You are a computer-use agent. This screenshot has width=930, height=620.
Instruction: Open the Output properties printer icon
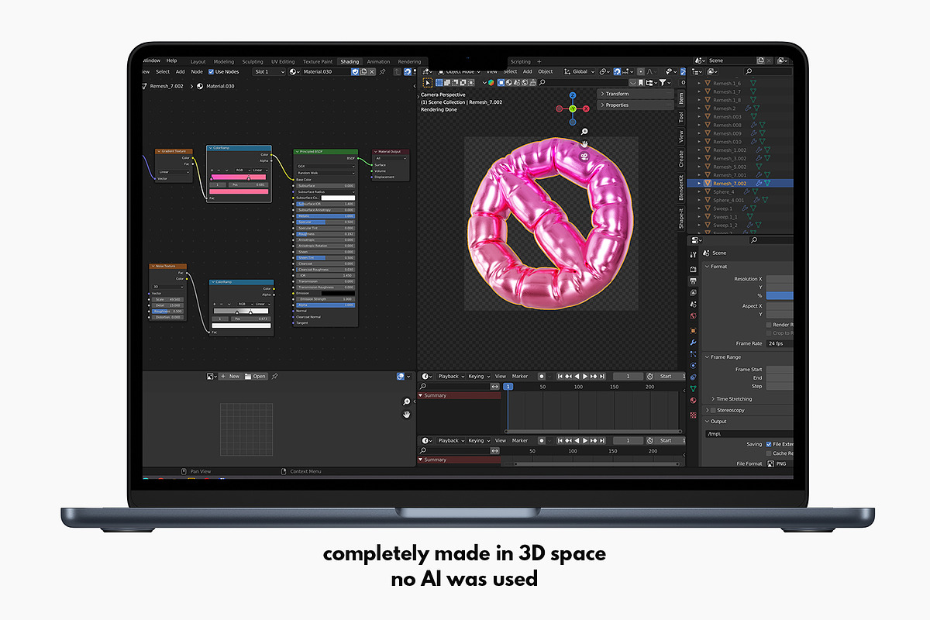tap(693, 281)
